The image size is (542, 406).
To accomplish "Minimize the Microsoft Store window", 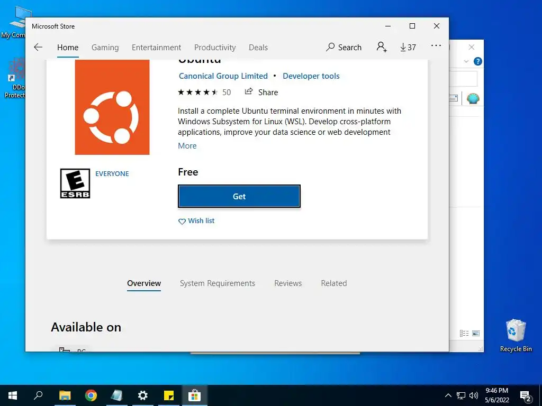I will pos(388,26).
